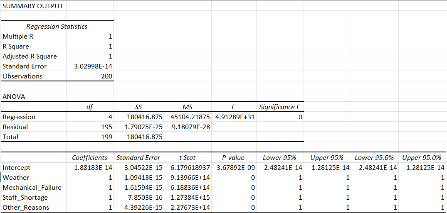Click Intercept Lower 95% value -2.48241E-14
The image size is (447, 213).
coord(280,168)
